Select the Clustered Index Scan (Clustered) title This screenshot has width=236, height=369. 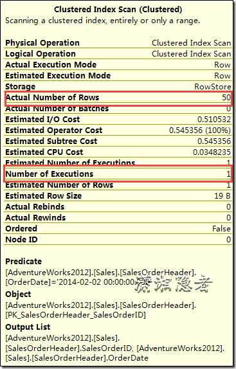coord(118,10)
